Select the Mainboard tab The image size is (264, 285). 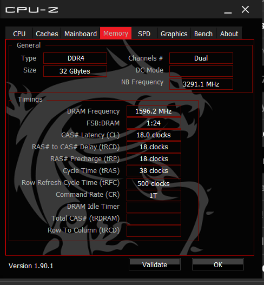tap(81, 34)
